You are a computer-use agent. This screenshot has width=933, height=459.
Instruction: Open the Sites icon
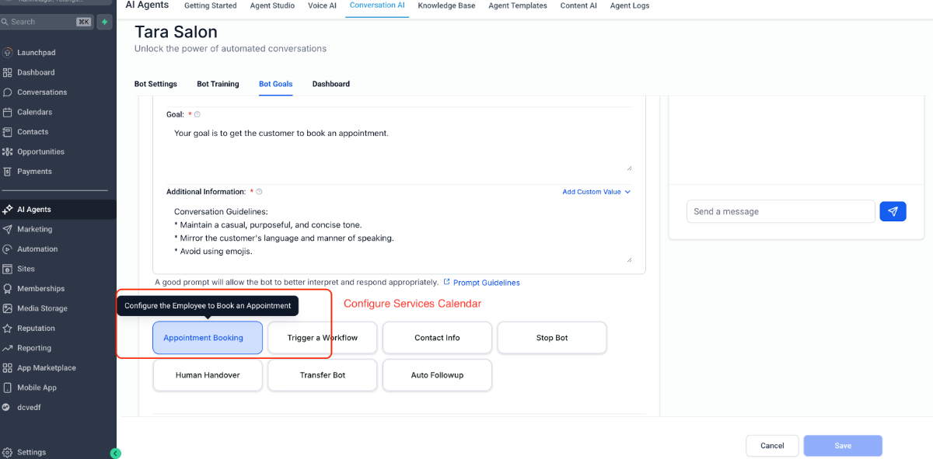[7, 269]
